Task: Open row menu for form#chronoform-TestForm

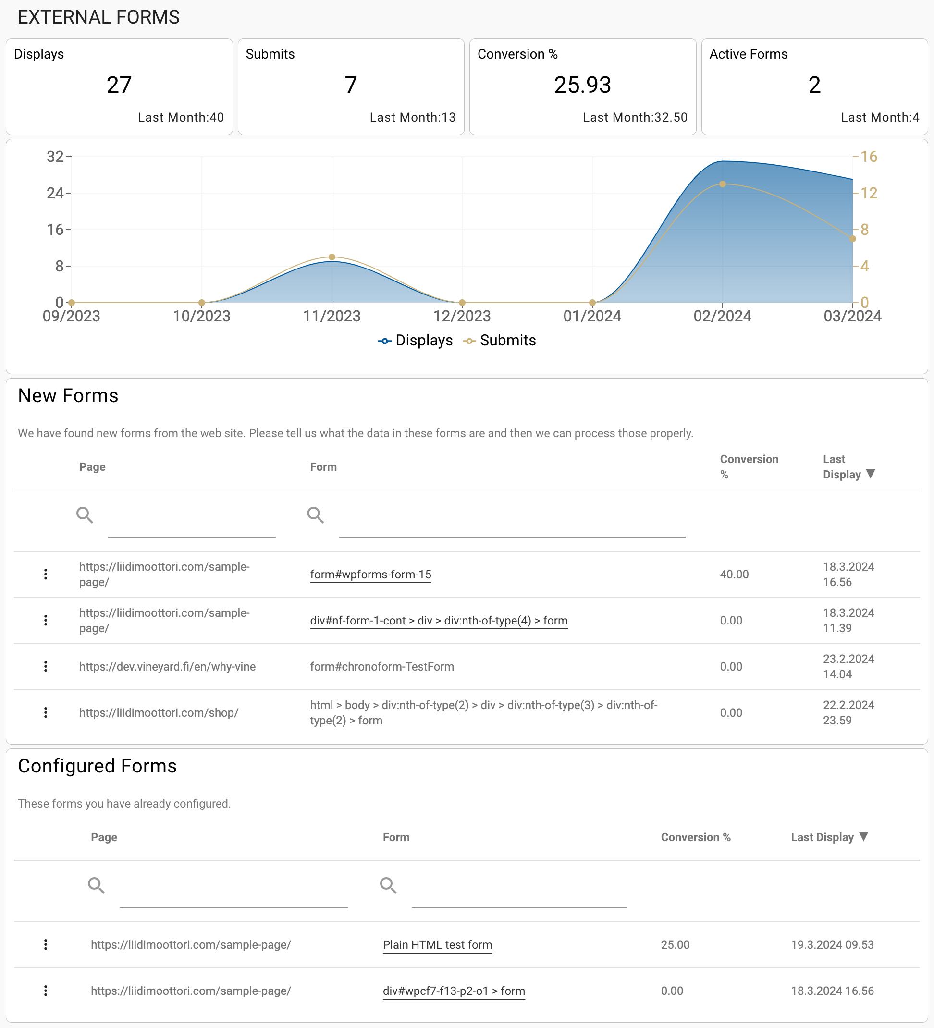Action: pyautogui.click(x=45, y=666)
